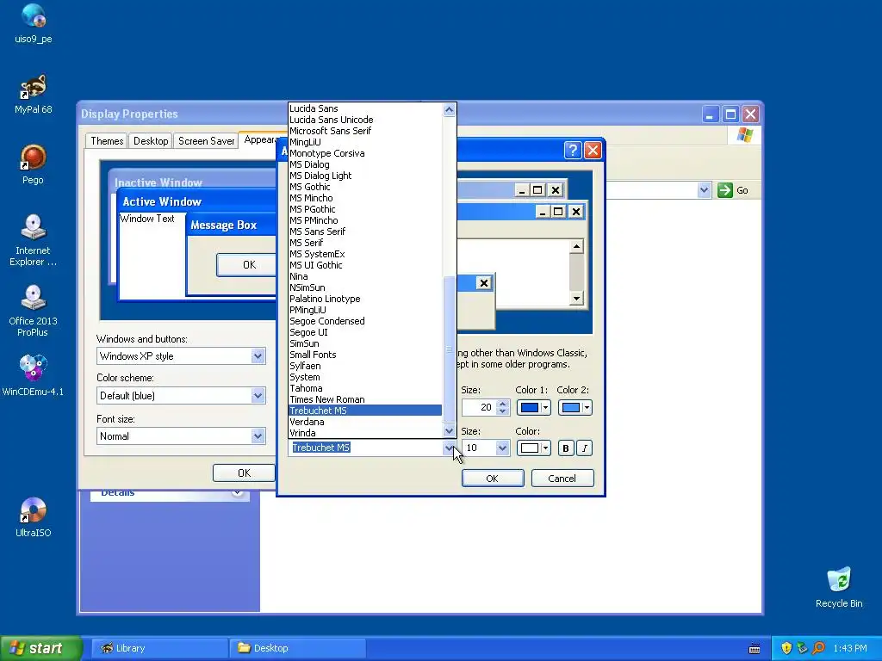
Task: Expand the Details panel chevron
Action: [238, 493]
